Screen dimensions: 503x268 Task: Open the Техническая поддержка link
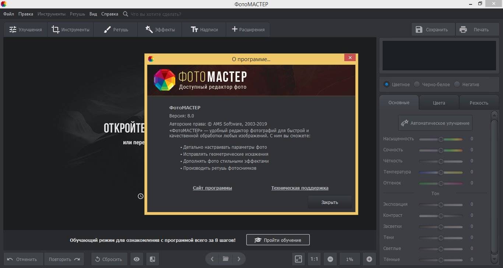[300, 188]
